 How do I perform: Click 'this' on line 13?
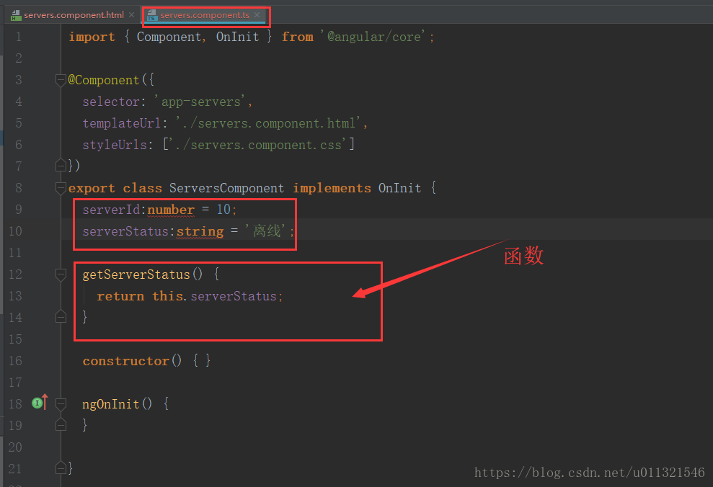coord(167,296)
